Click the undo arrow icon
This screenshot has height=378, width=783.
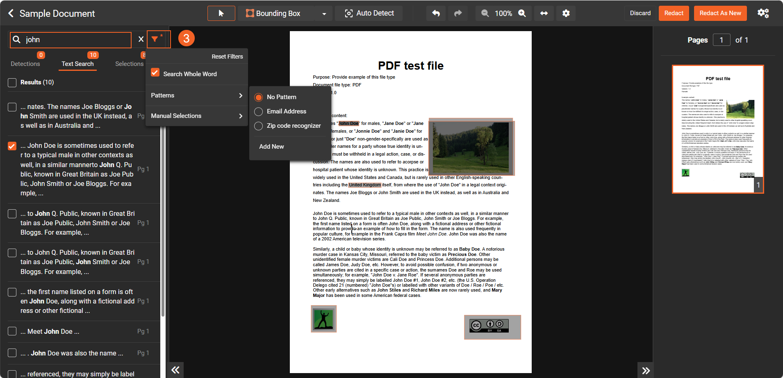[436, 14]
